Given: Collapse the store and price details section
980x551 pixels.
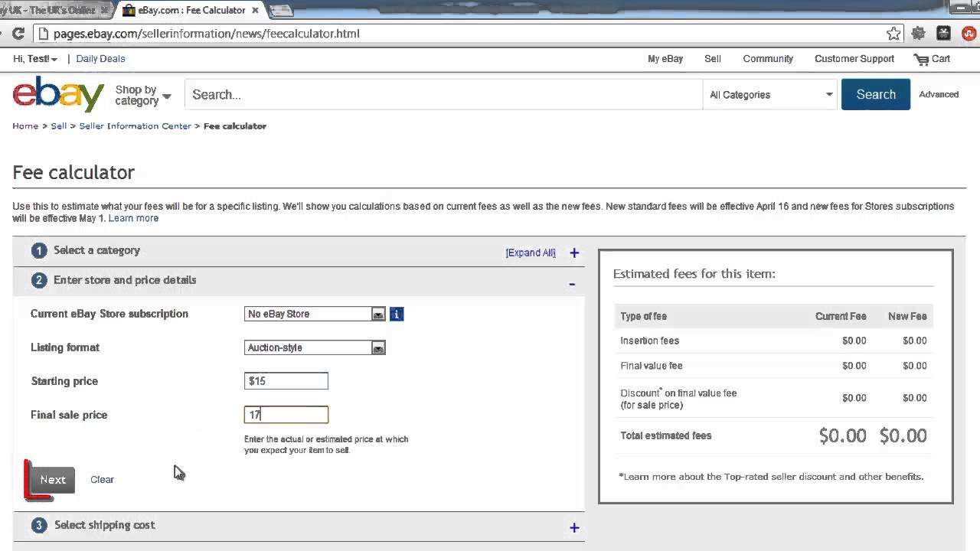Looking at the screenshot, I should 572,284.
